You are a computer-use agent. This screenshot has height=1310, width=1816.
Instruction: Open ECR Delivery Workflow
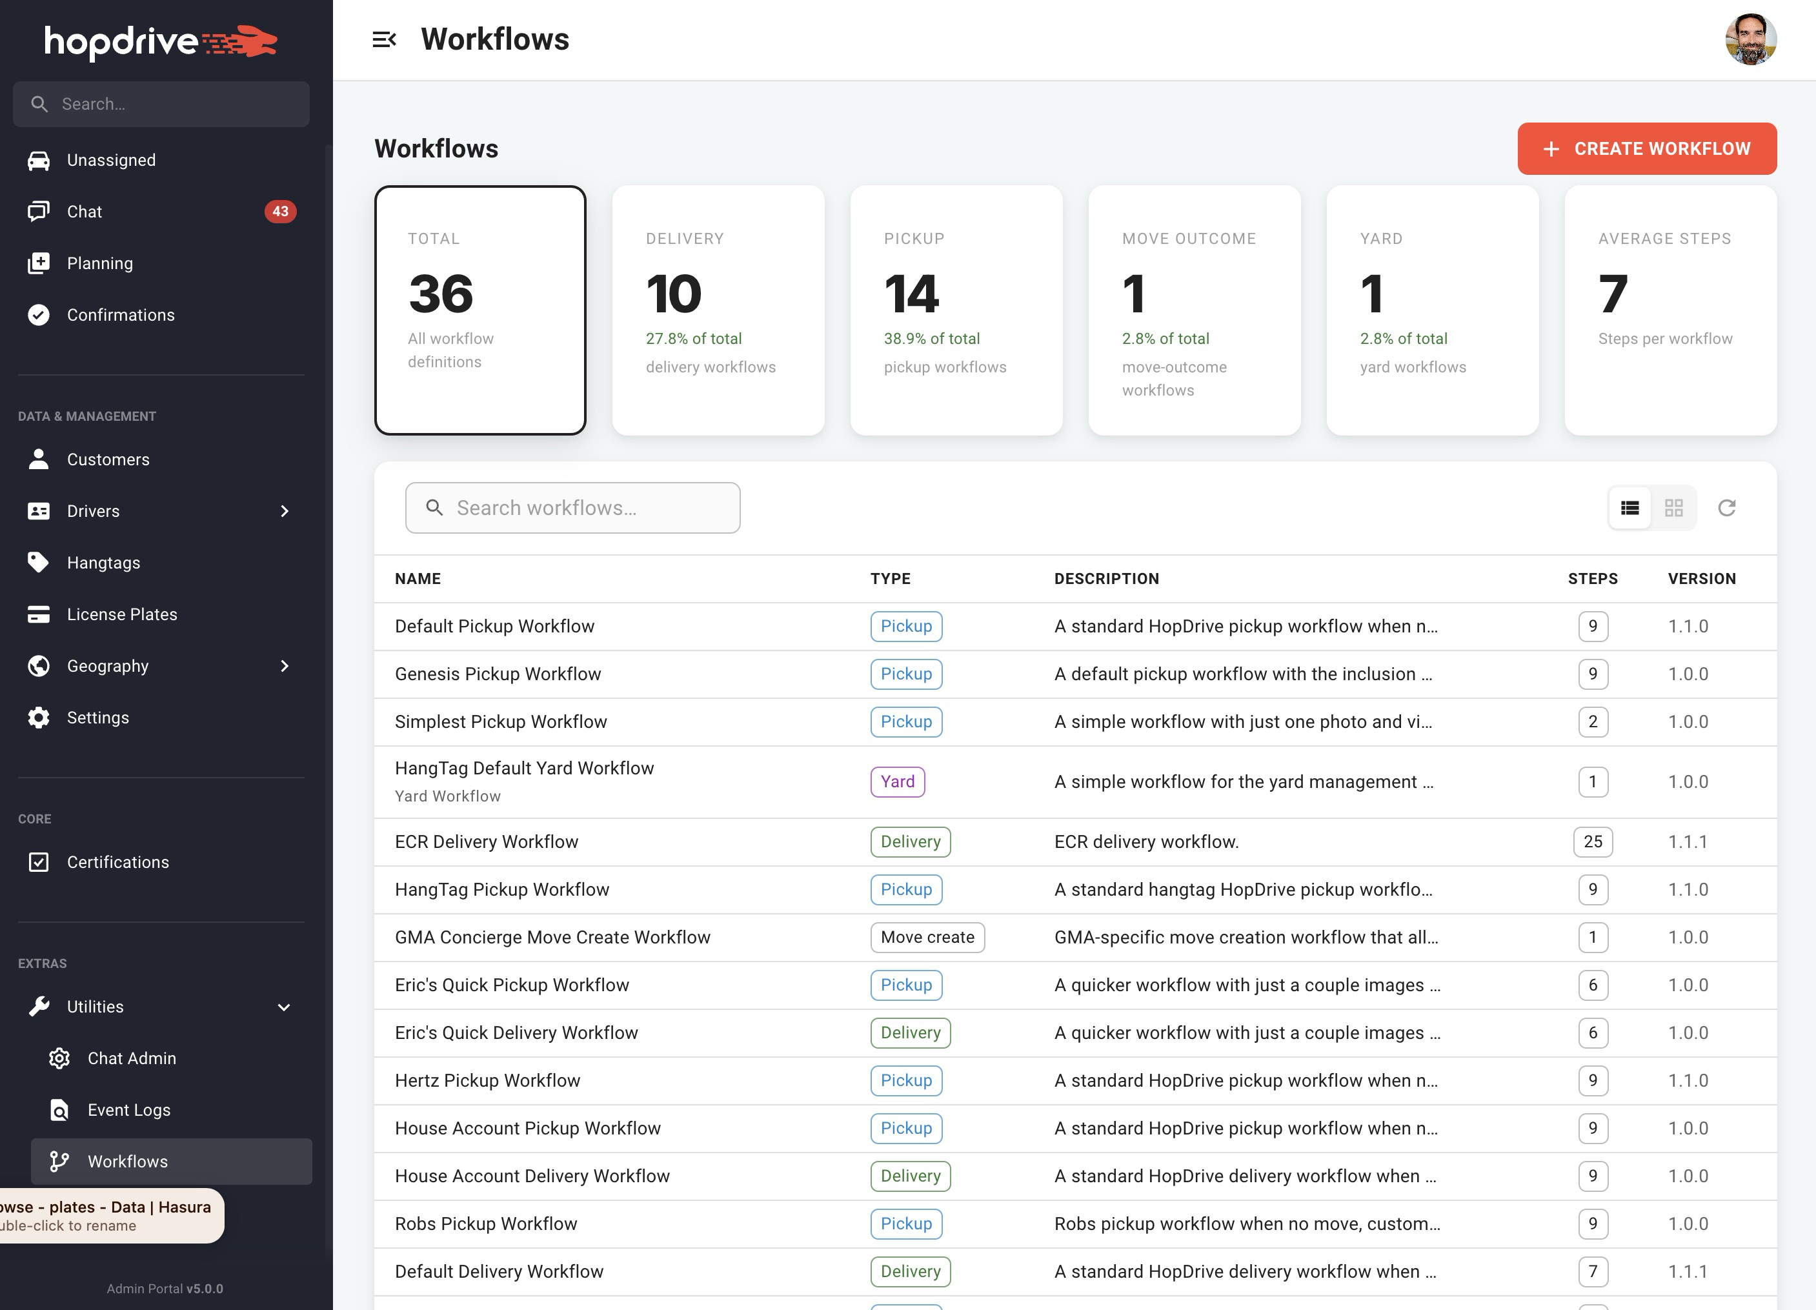486,841
